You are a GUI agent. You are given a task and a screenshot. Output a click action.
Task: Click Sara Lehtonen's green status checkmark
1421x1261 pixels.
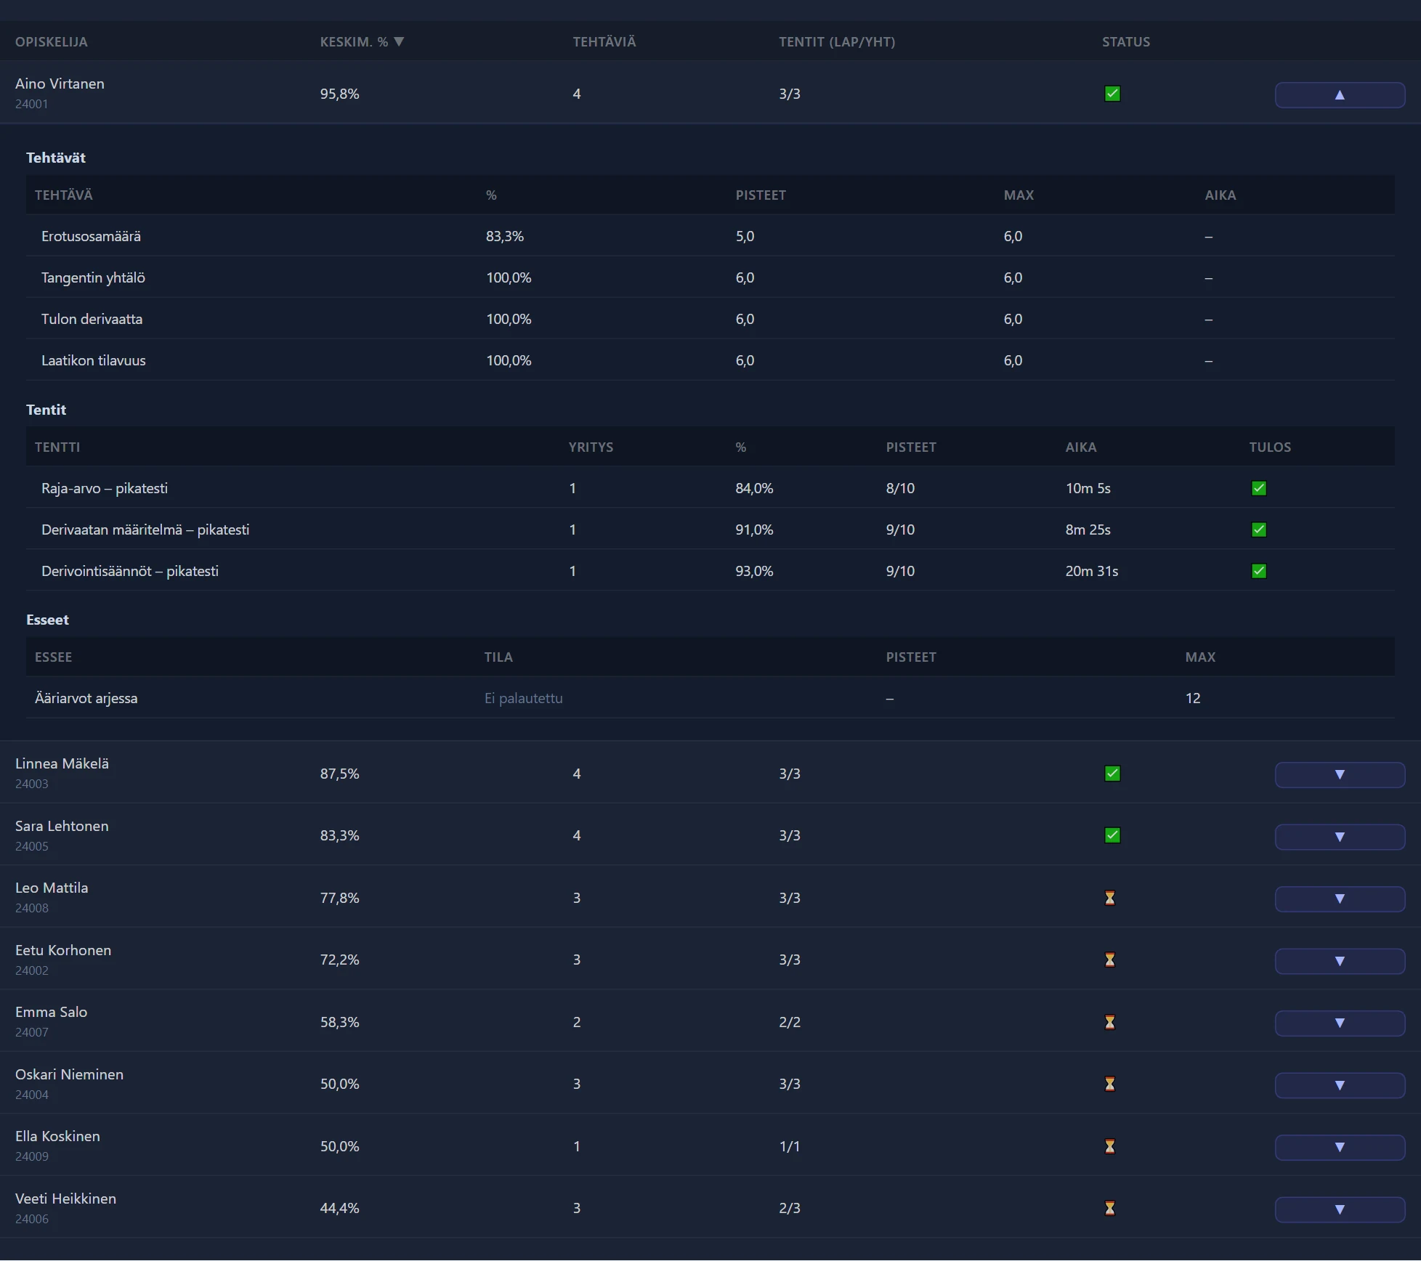[1112, 835]
